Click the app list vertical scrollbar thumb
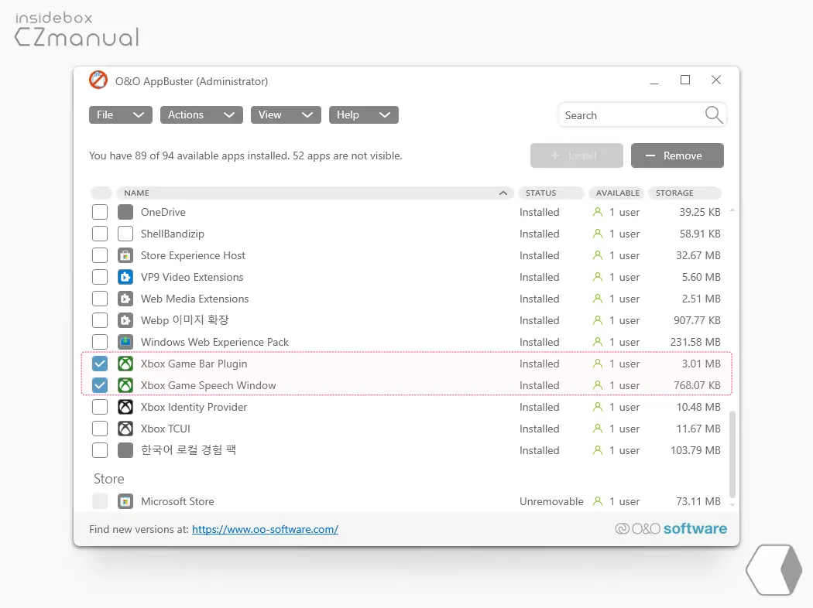The width and height of the screenshot is (813, 608). tap(732, 453)
